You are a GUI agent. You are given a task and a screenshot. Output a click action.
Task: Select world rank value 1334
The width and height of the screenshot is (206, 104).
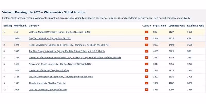click(17, 58)
